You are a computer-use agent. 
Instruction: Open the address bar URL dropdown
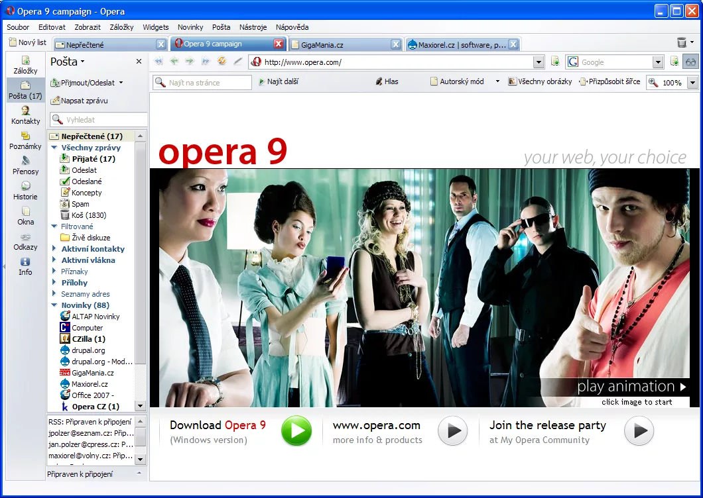pos(539,62)
